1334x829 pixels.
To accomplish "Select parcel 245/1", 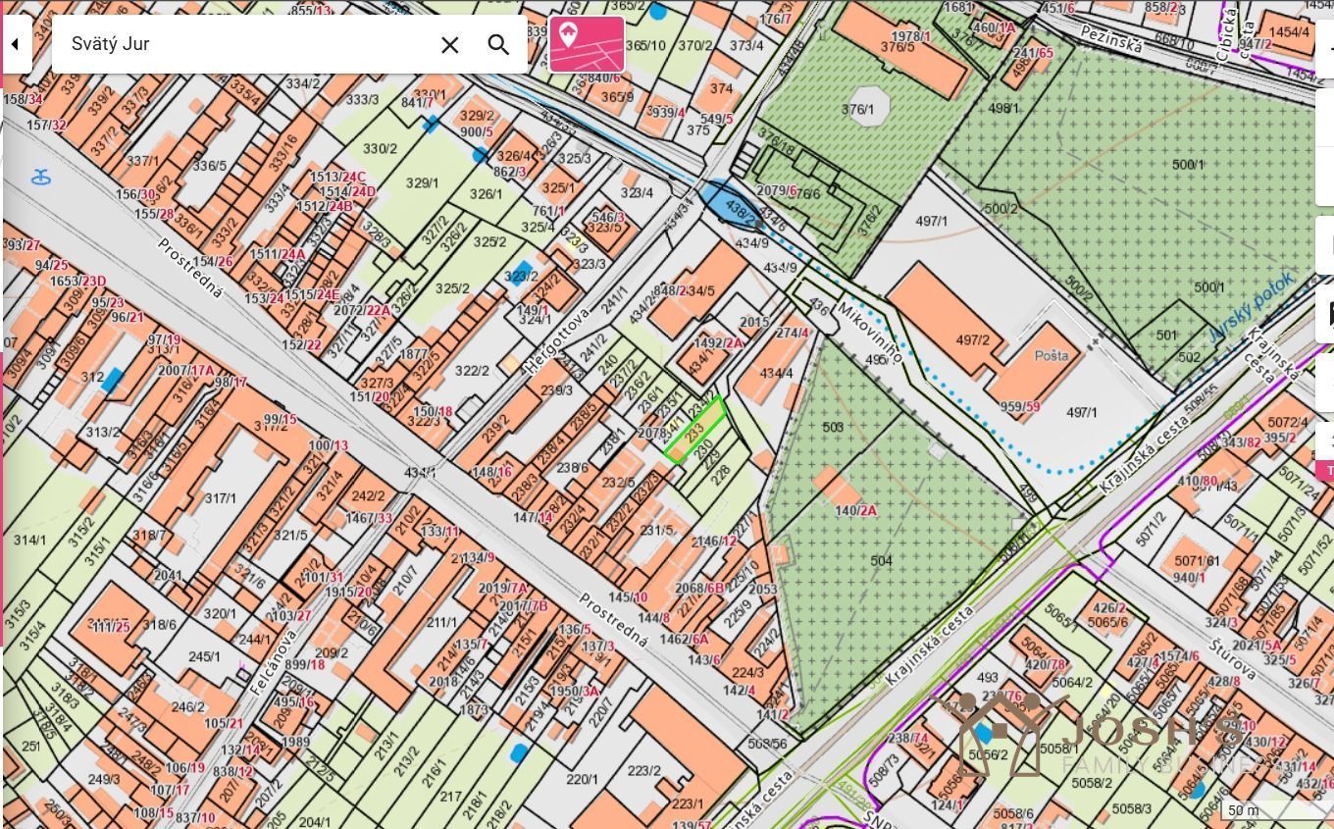I will tap(204, 656).
